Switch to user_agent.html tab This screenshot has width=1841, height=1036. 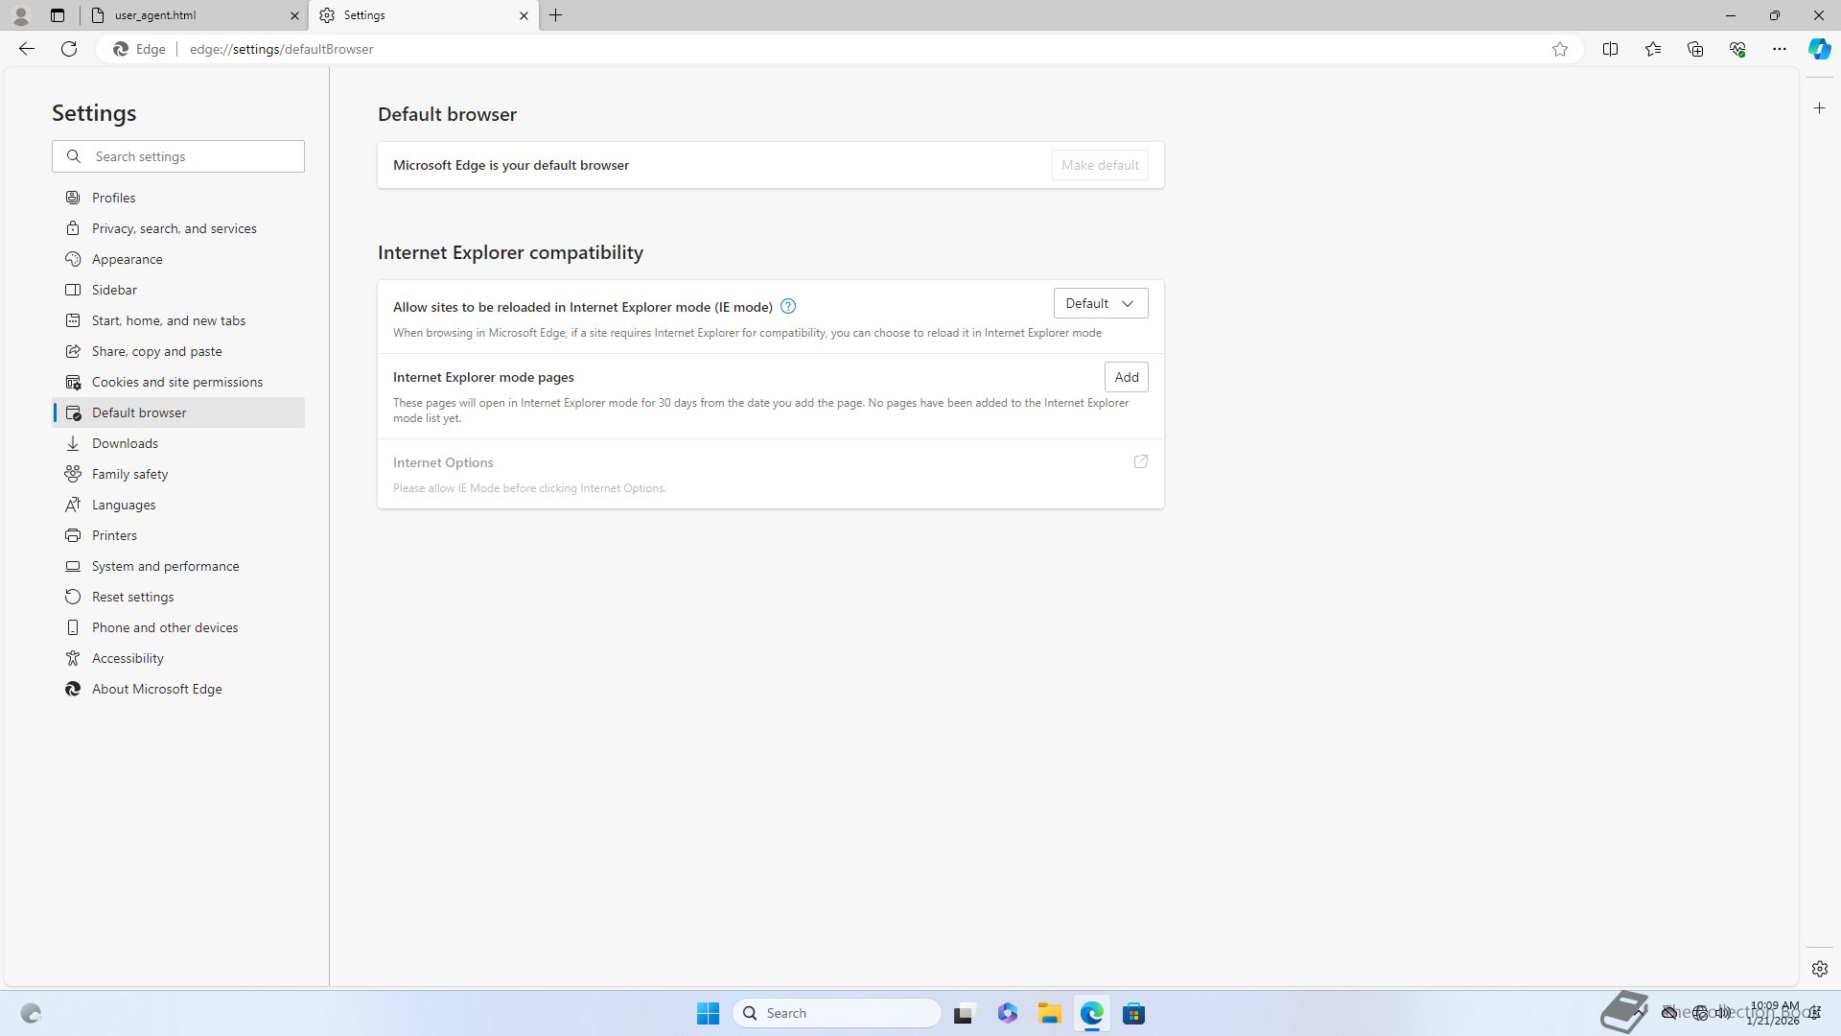point(192,15)
